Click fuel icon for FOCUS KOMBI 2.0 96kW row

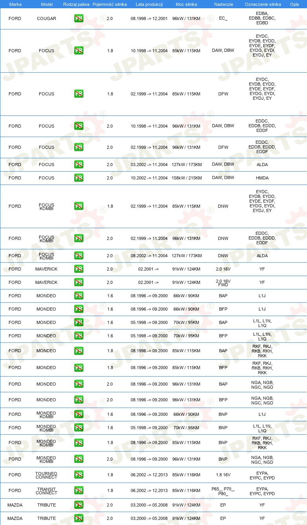point(79,238)
